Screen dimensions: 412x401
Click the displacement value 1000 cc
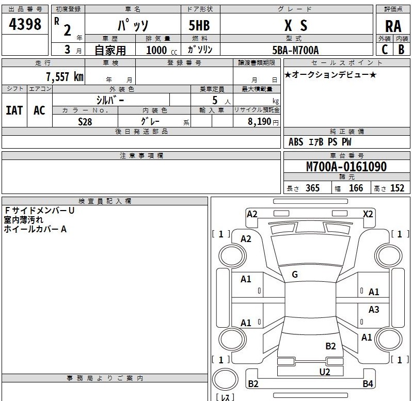click(162, 50)
